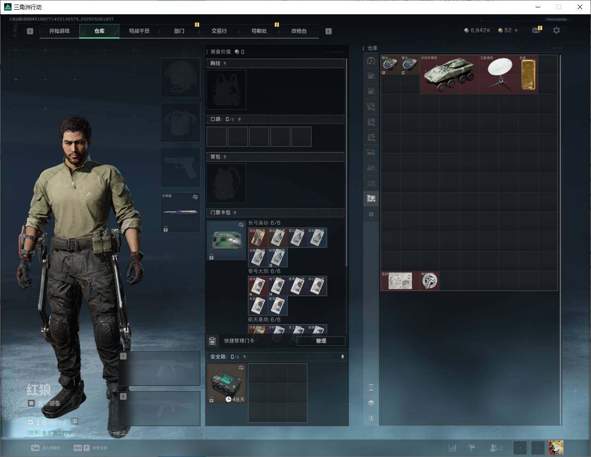The image size is (591, 457).
Task: Open the 特勤处 tab
Action: 259,31
